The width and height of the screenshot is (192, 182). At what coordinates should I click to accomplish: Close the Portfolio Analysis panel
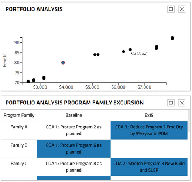pos(182,9)
